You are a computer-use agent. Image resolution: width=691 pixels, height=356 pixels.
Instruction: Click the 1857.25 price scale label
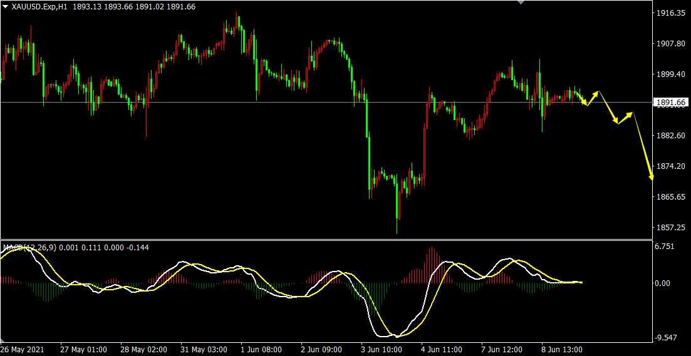tap(670, 228)
